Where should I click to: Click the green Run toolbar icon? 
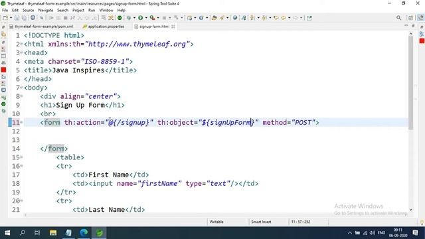pyautogui.click(x=140, y=18)
